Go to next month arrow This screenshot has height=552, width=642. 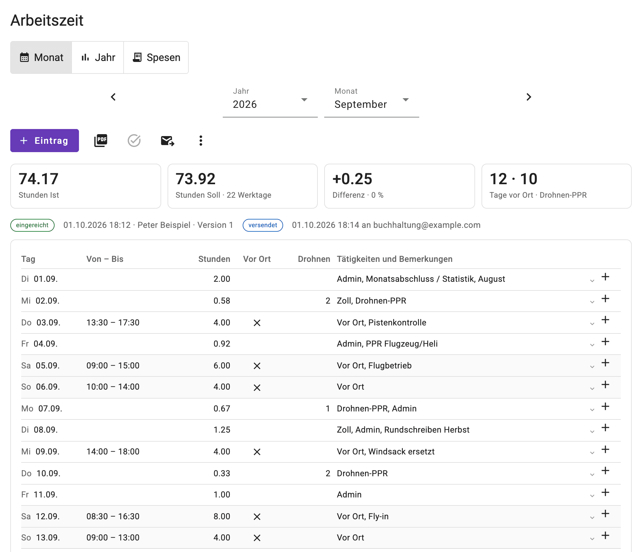[x=529, y=97]
